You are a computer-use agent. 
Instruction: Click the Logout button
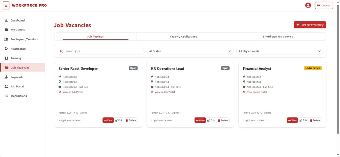click(x=324, y=5)
